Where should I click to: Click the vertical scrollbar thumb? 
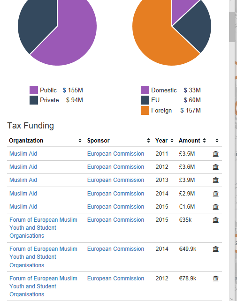click(232, 27)
